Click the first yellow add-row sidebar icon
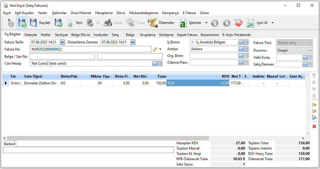320x169 pixels. click(314, 105)
